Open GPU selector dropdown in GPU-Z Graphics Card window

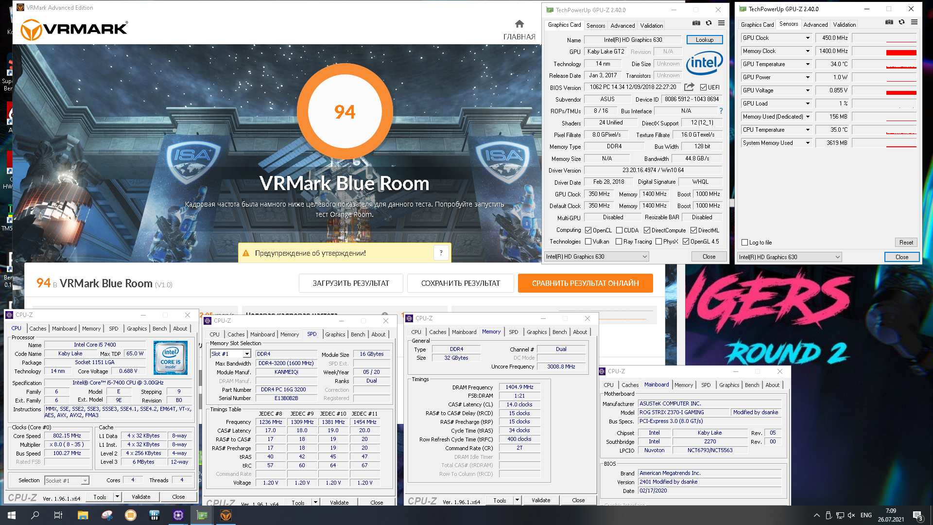(x=596, y=257)
